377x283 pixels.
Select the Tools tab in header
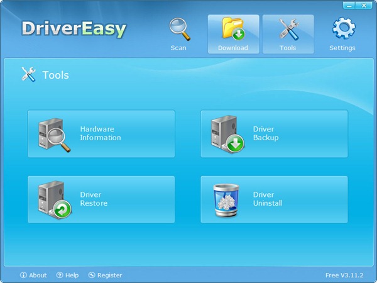(288, 34)
